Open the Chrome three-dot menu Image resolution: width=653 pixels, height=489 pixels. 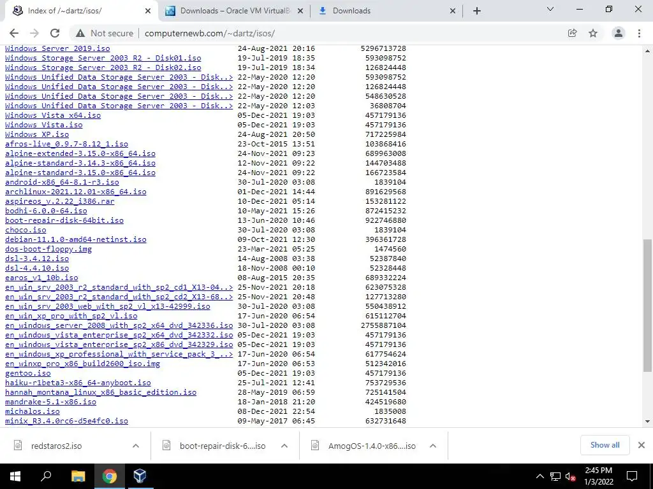point(639,33)
